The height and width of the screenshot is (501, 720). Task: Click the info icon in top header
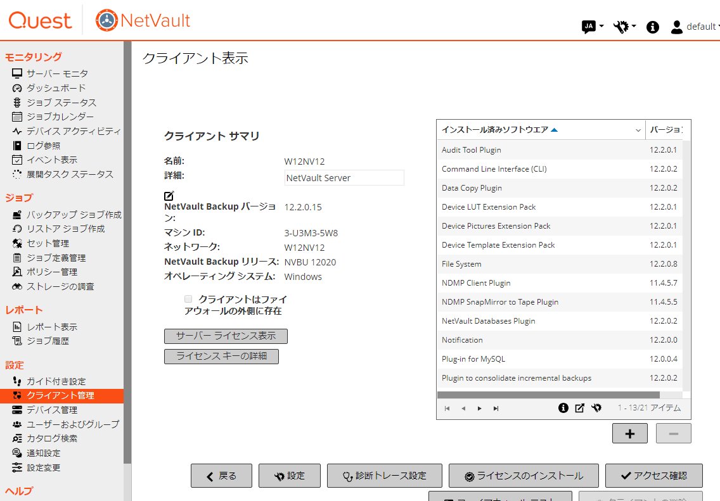(x=653, y=27)
